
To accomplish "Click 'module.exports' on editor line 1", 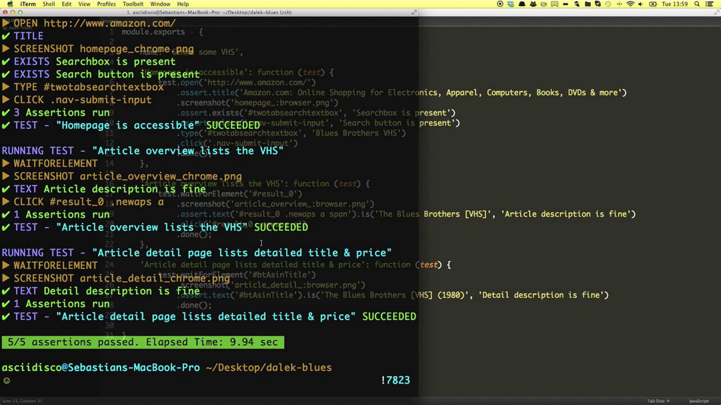I will [x=153, y=32].
